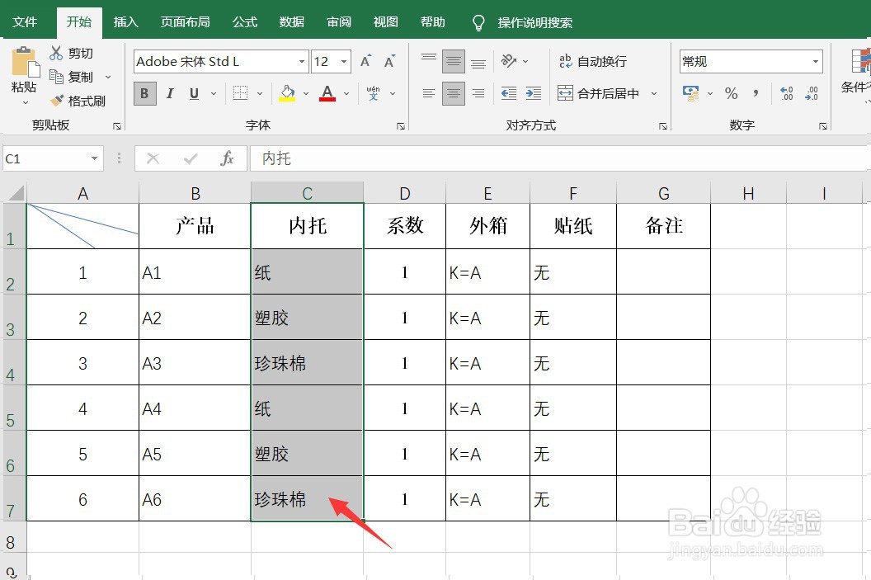Toggle center horizontal alignment
This screenshot has height=580, width=871.
tap(454, 93)
